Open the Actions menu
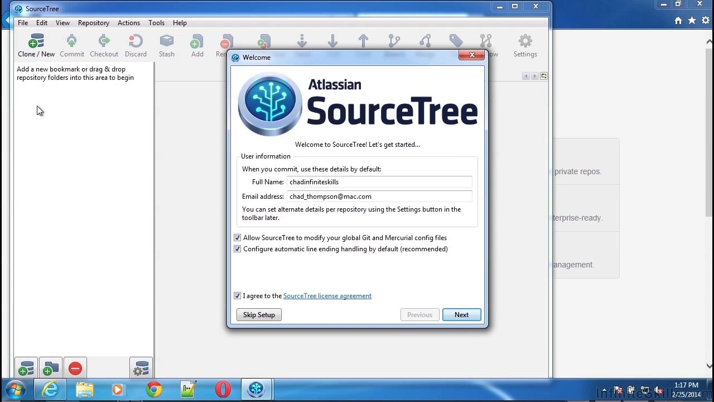Image resolution: width=714 pixels, height=402 pixels. [x=129, y=23]
